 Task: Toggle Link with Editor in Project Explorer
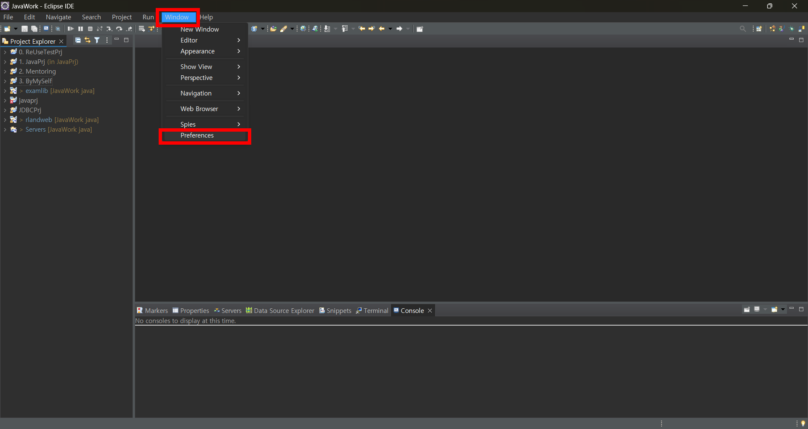tap(88, 40)
